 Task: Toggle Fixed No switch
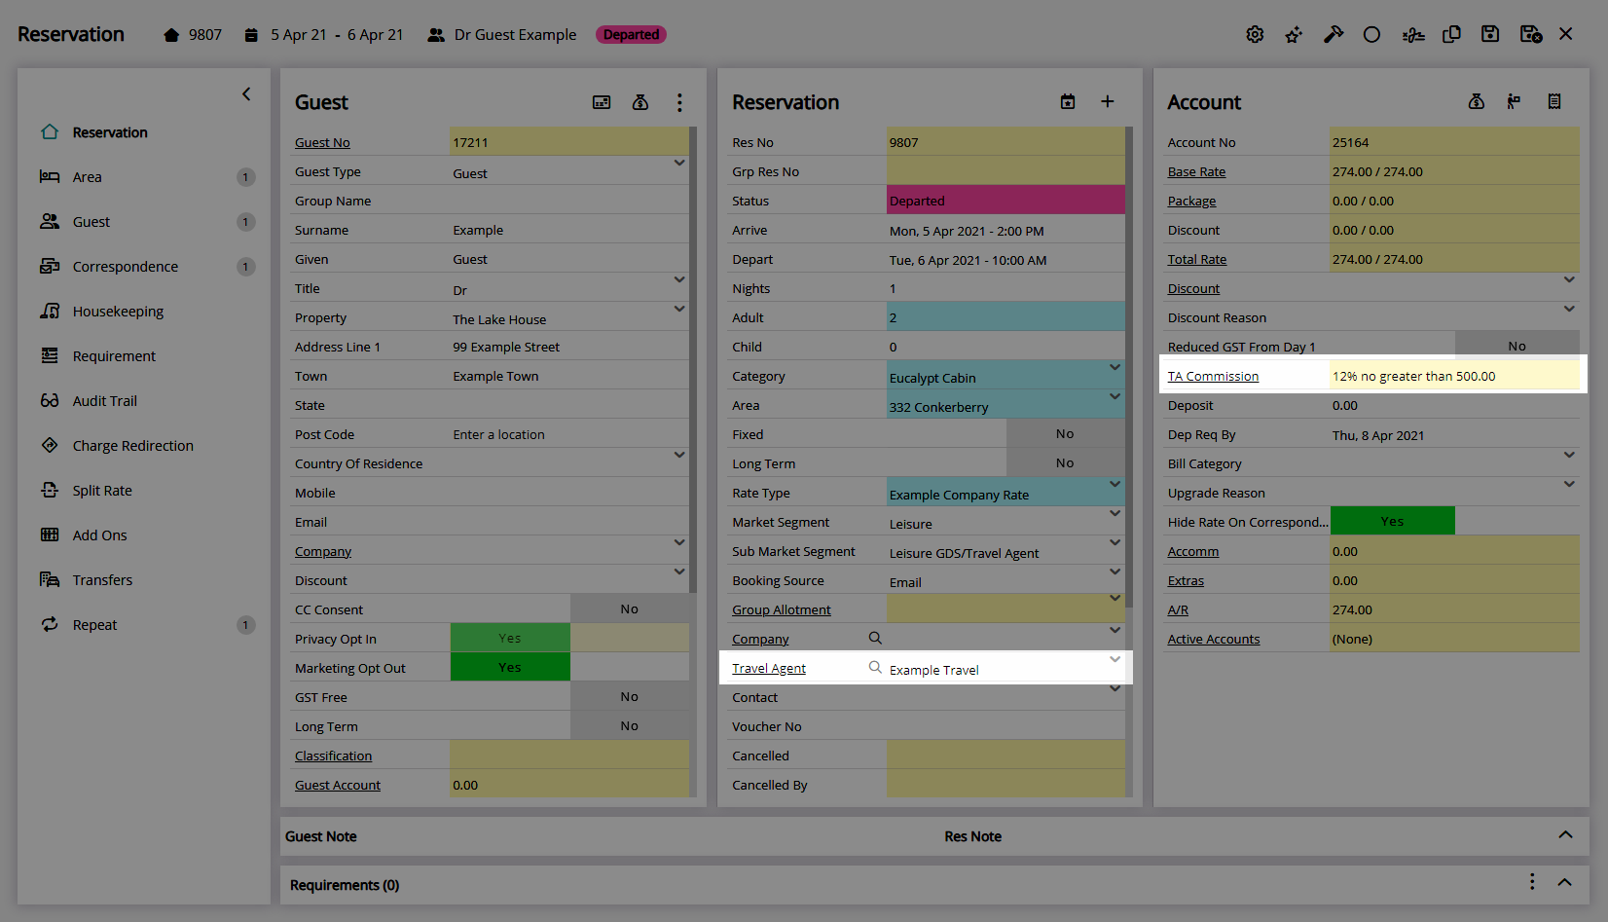tap(1065, 433)
